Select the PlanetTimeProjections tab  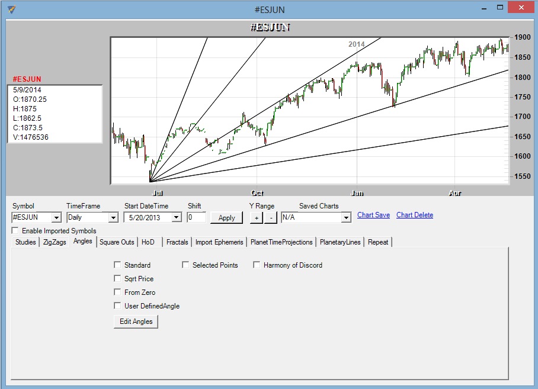coord(281,242)
